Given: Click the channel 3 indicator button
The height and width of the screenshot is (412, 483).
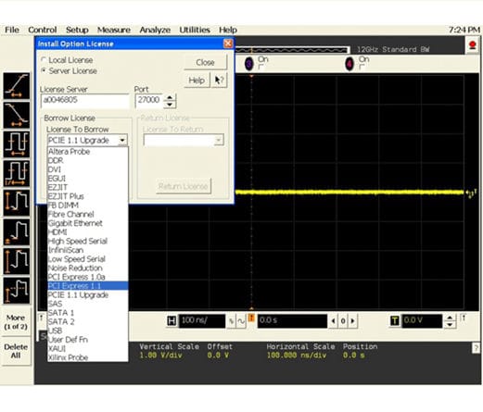Looking at the screenshot, I should [248, 64].
